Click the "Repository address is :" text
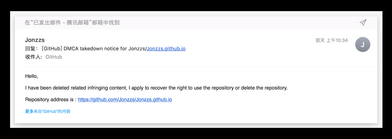 pos(51,99)
